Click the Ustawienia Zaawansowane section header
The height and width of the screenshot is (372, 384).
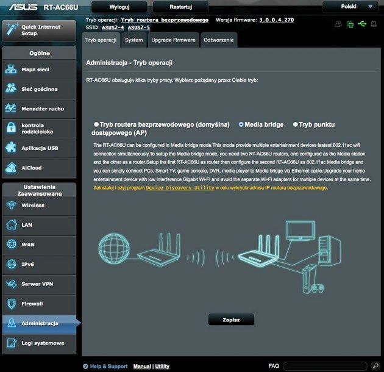40,190
